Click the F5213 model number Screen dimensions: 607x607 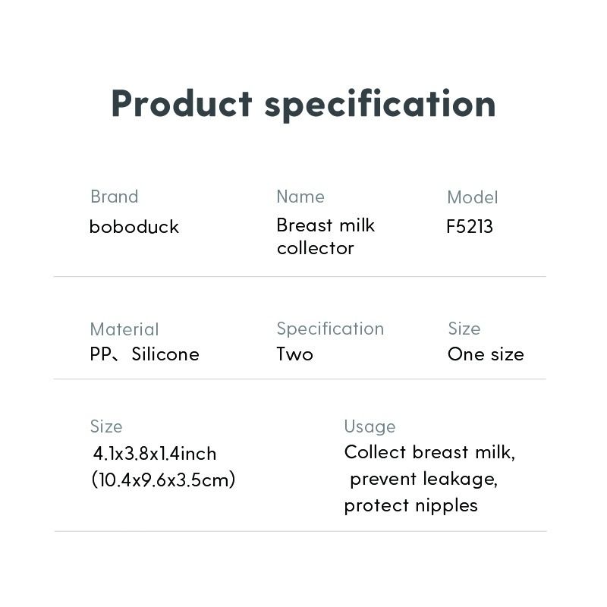(x=470, y=227)
